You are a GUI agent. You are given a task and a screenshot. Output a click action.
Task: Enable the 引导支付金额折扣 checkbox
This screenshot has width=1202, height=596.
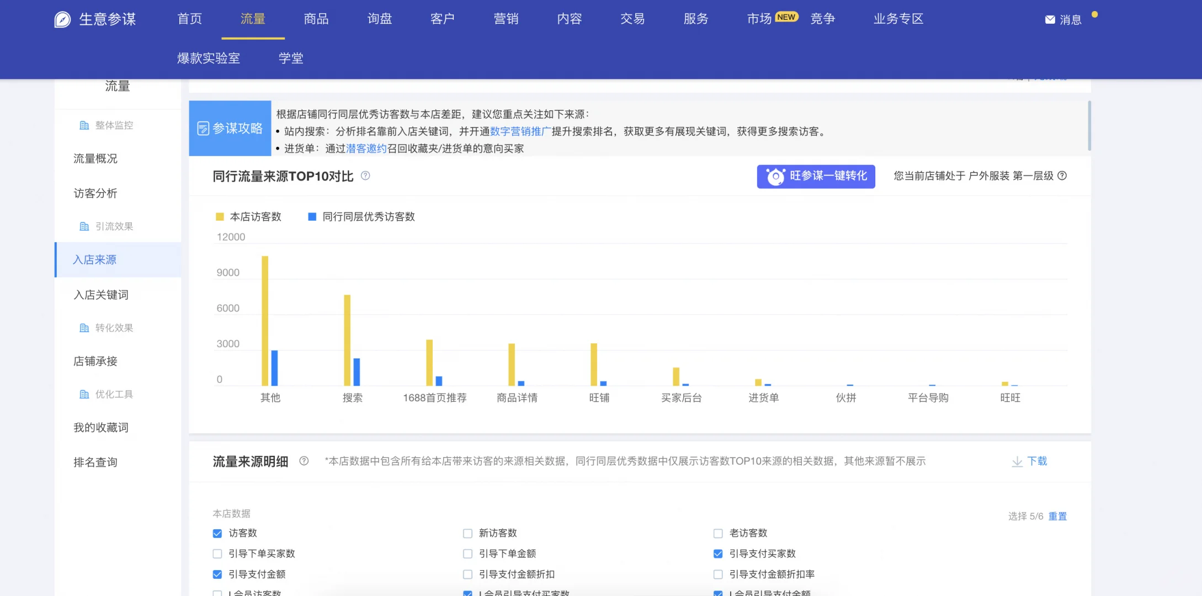coord(467,574)
